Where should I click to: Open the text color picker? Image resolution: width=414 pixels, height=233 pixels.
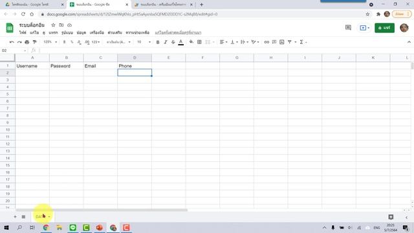tap(181, 42)
